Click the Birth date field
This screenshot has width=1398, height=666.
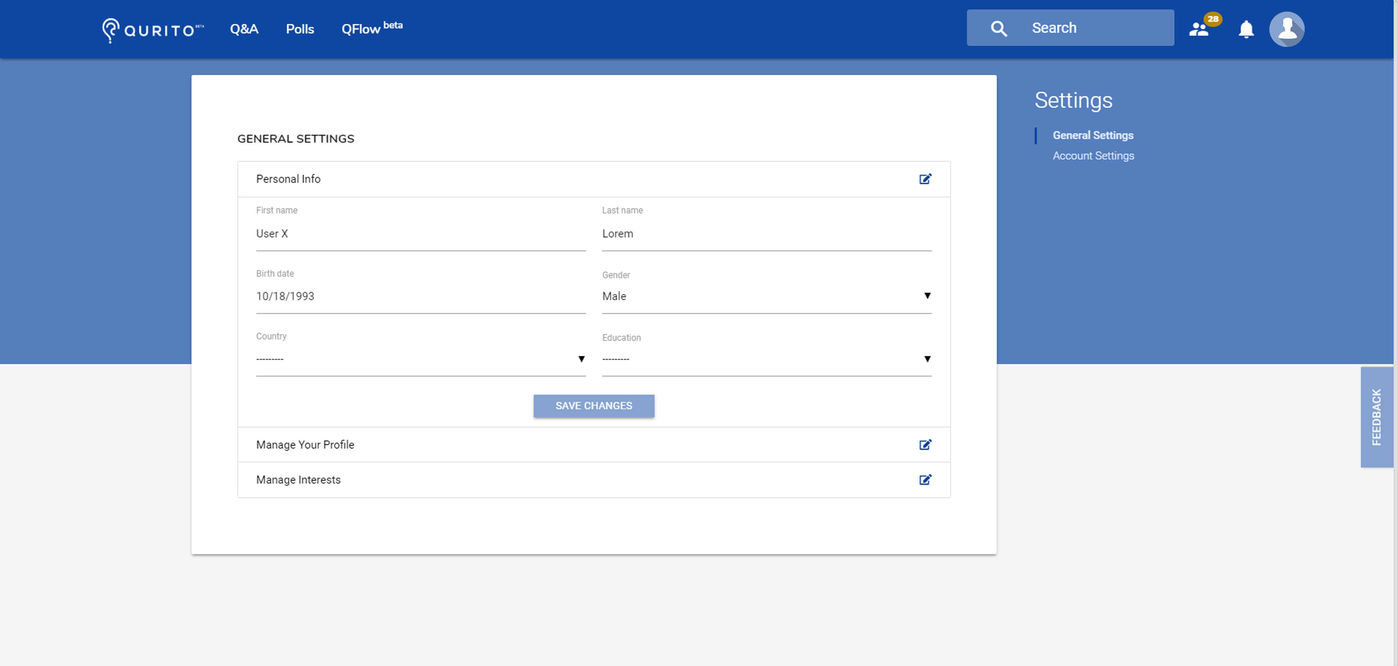coord(420,296)
